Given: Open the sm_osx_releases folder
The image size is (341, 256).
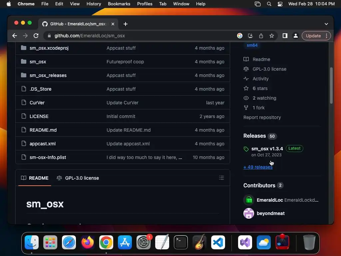Looking at the screenshot, I should click(48, 75).
